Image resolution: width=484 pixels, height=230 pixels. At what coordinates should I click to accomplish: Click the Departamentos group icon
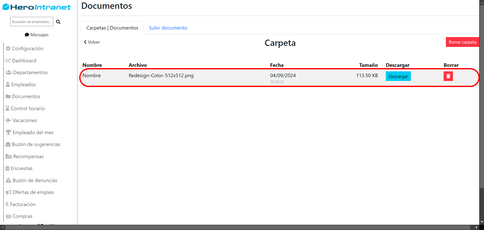(9, 72)
